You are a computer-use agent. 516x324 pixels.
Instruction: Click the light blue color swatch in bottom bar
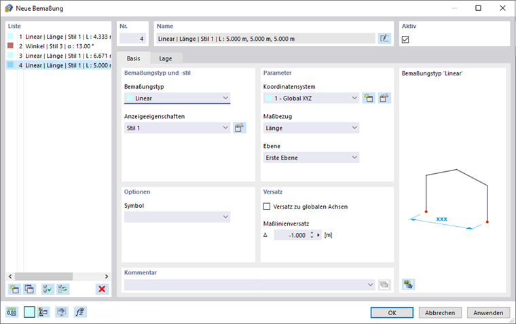coord(29,312)
